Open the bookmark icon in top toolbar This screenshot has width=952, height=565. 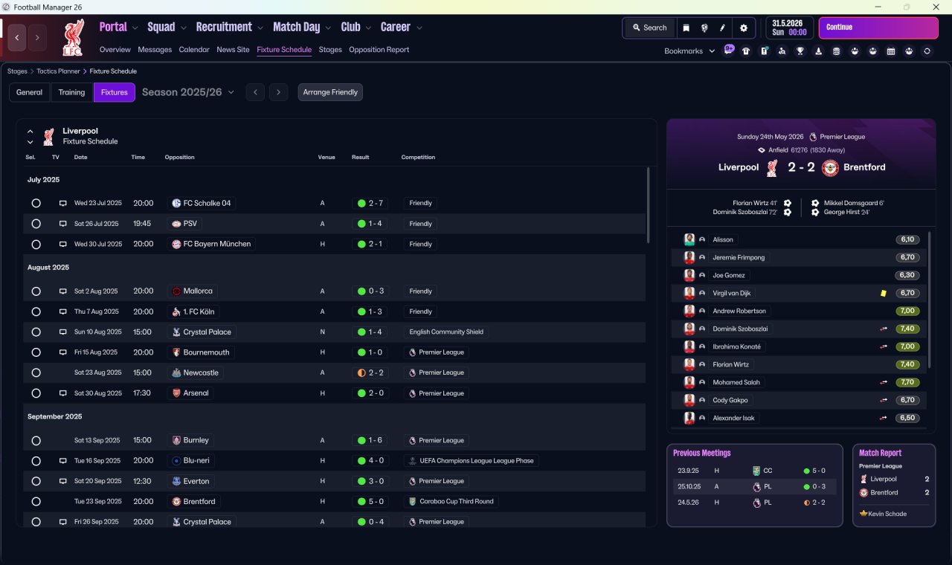pyautogui.click(x=686, y=28)
